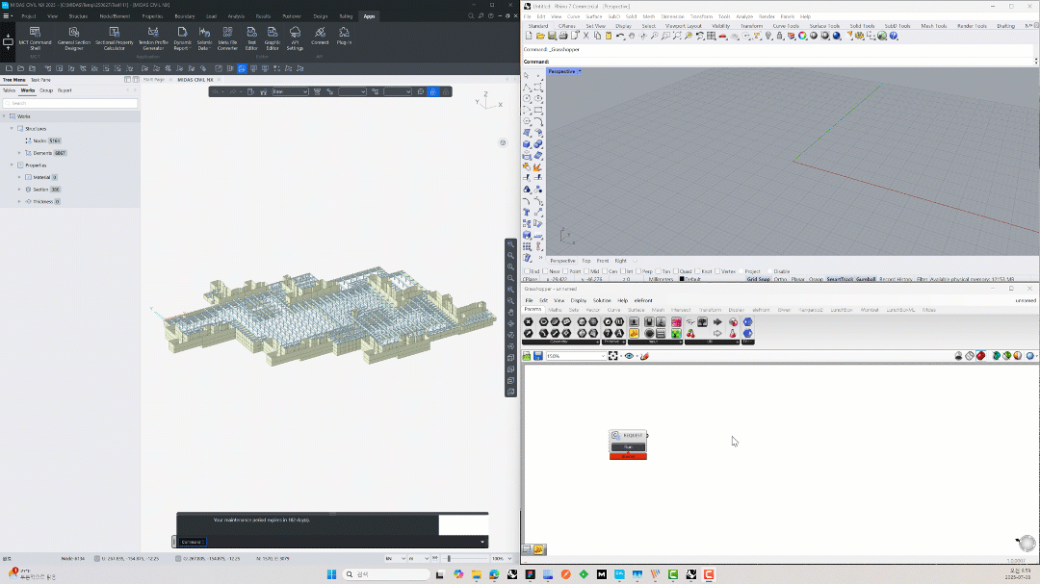Screen dimensions: 1040x584
Task: Click the color wheel icon in Rhino toolbar
Action: tap(802, 36)
